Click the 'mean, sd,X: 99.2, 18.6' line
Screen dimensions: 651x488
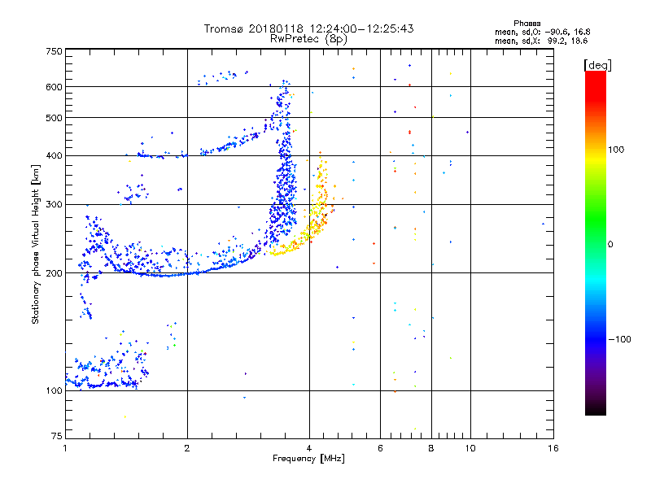coord(541,41)
